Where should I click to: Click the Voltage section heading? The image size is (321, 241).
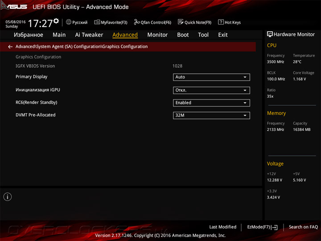coord(275,164)
